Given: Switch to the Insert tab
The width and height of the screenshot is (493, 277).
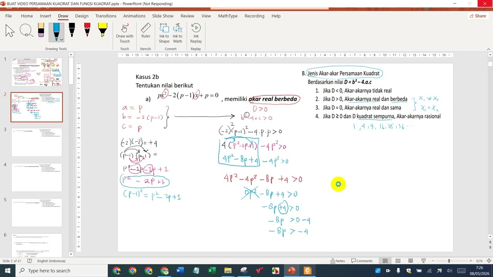Looking at the screenshot, I should point(45,16).
